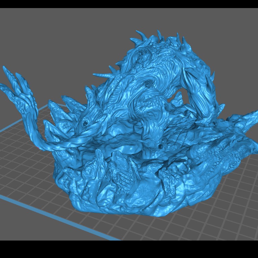
Task: Click the eye socket on the creature's head
Action: [x=85, y=123]
